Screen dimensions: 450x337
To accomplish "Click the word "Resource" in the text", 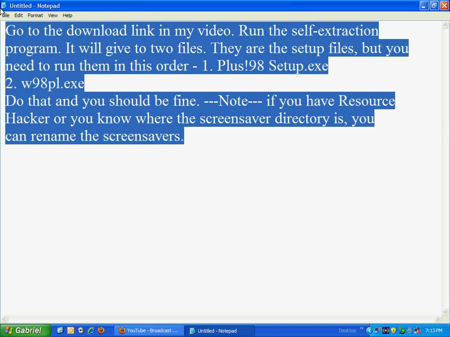I will point(367,101).
